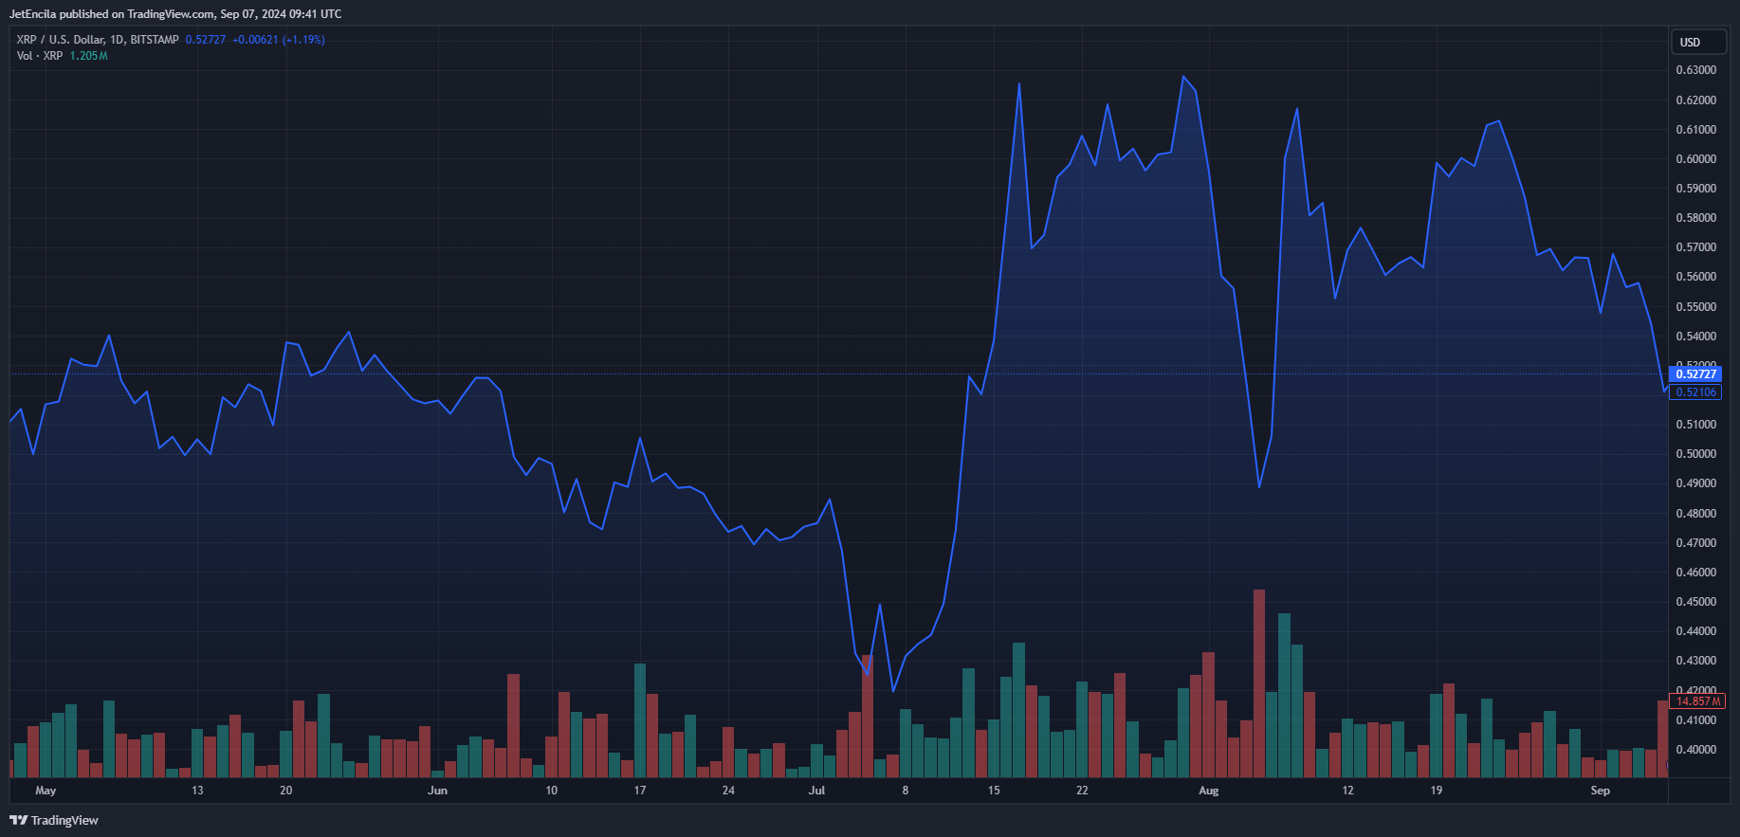Click the TradingView wordmark text at bottom
Image resolution: width=1740 pixels, height=837 pixels.
point(64,820)
